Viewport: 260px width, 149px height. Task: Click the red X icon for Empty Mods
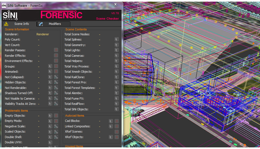pyautogui.click(x=56, y=121)
